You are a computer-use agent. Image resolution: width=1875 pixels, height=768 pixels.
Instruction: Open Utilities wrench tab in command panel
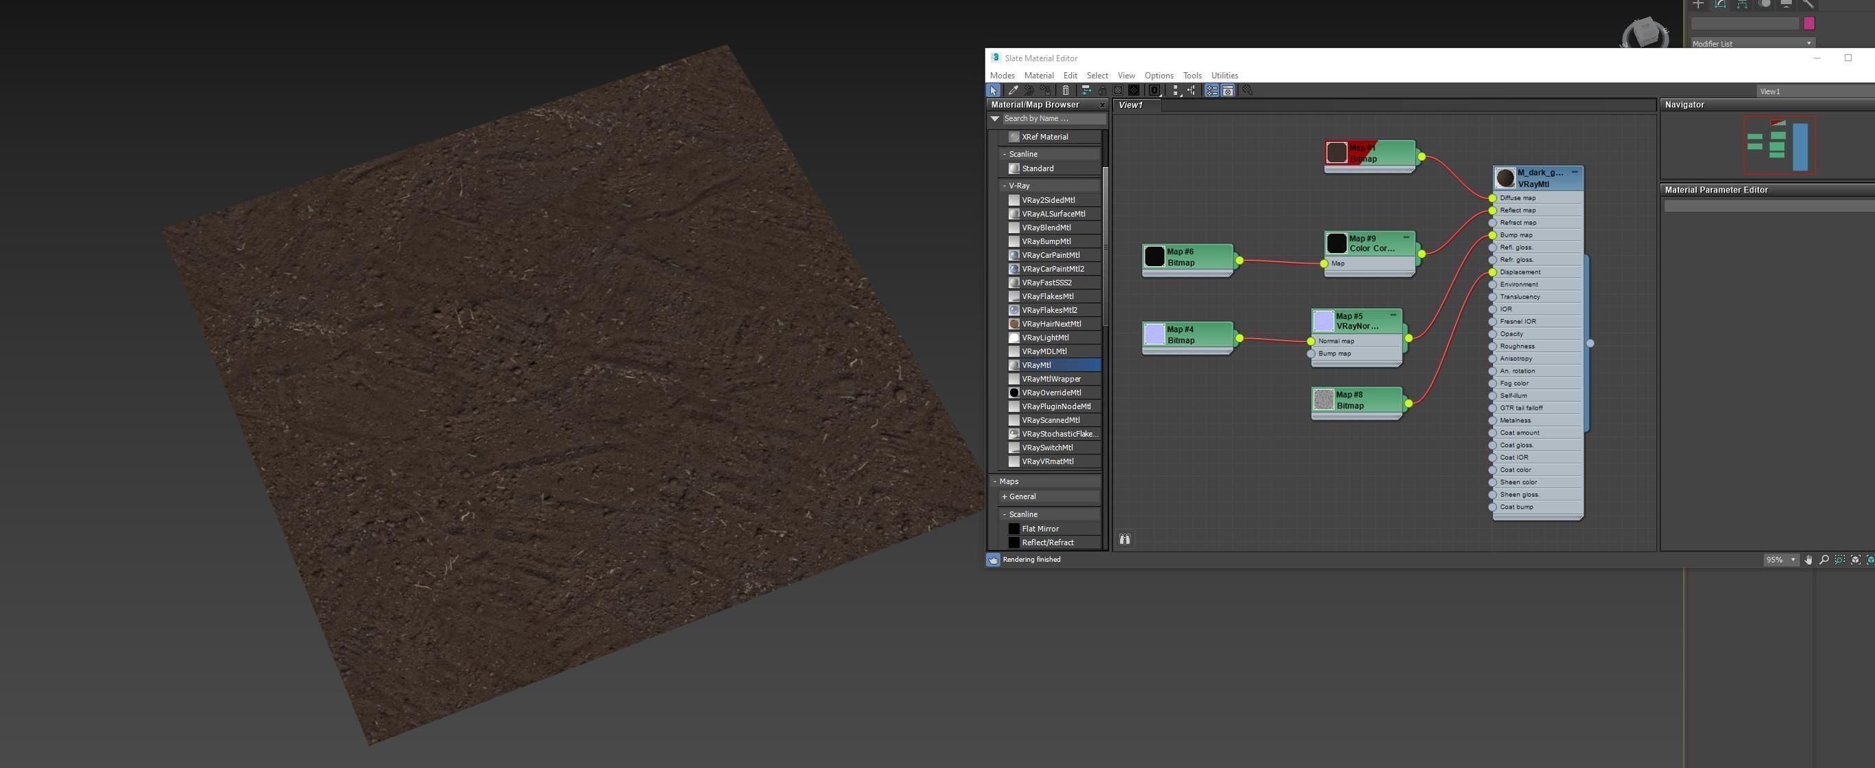point(1809,3)
